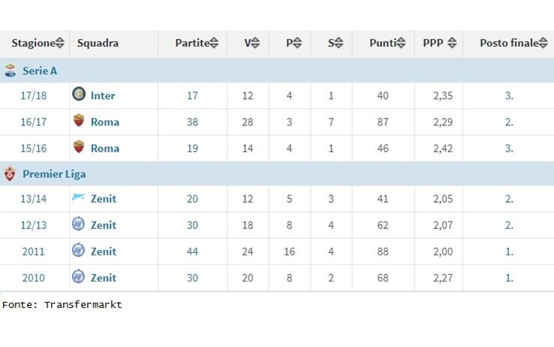This screenshot has width=554, height=347.
Task: Open the 17/18 season link
Action: click(34, 95)
